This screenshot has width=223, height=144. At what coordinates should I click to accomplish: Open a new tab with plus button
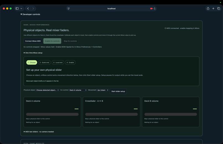coord(213,9)
